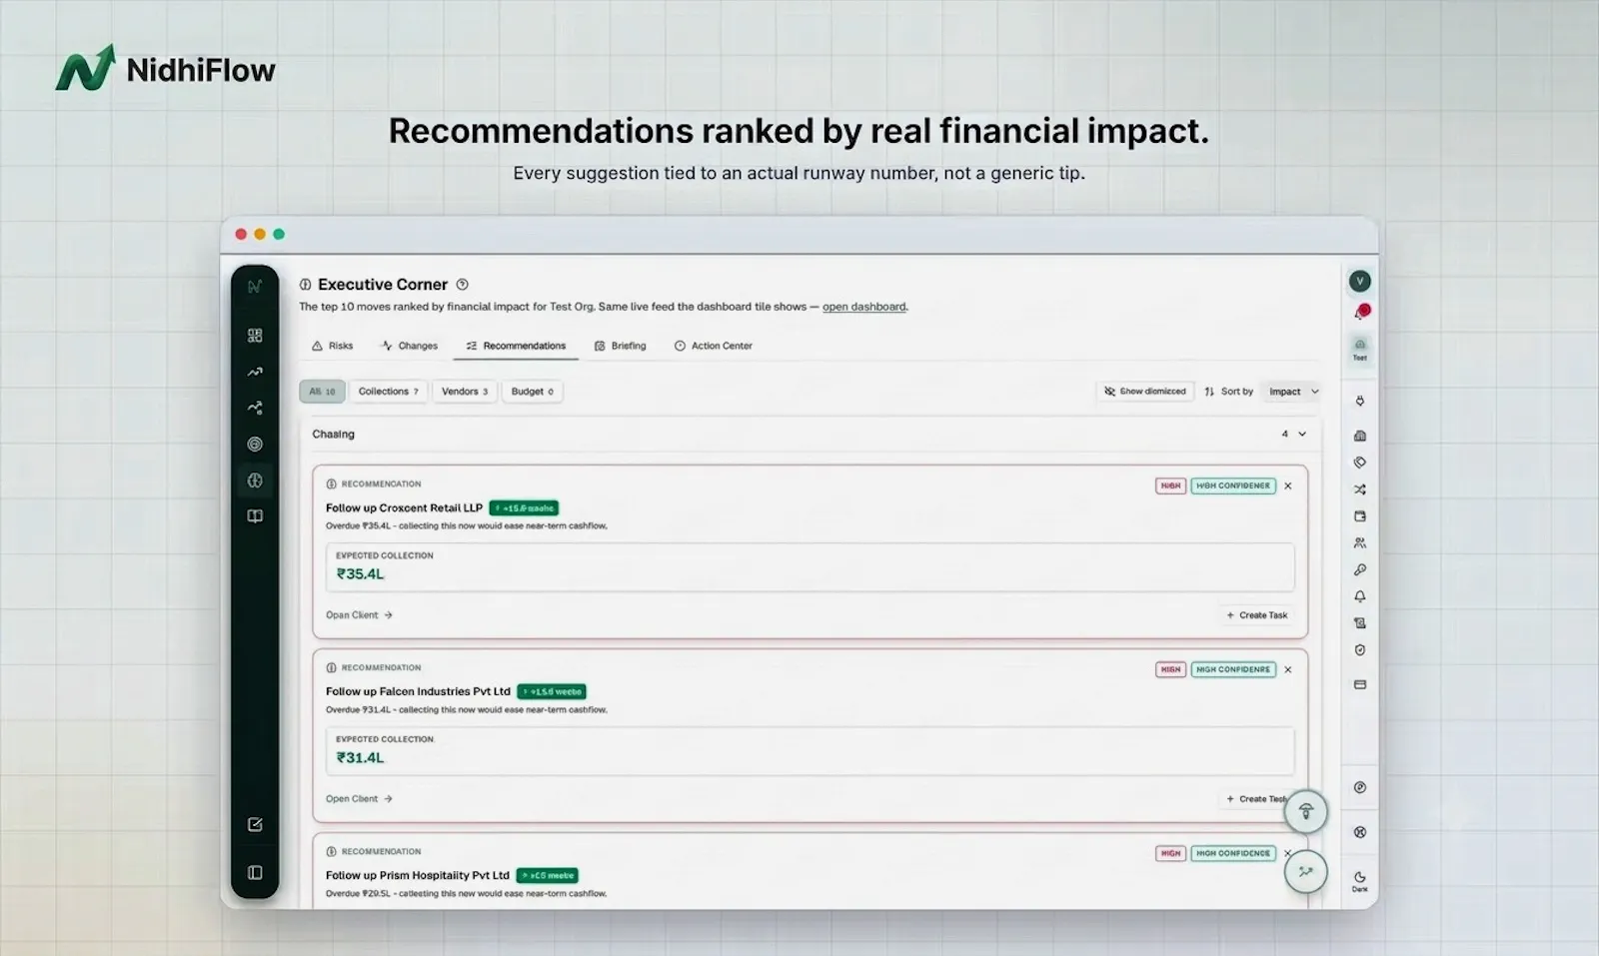Open the receipt scroll icon in right rail
Screen dimensions: 1599x956
(1359, 623)
